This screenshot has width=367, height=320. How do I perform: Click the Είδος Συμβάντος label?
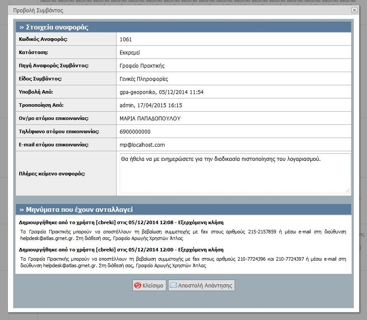coord(40,79)
